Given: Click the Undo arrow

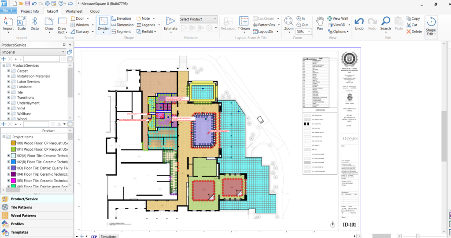Looking at the screenshot, I should click(359, 24).
